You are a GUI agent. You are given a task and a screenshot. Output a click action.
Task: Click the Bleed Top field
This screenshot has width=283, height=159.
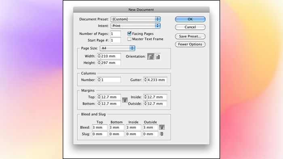tap(99, 127)
